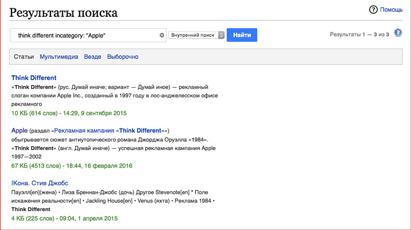Select the Везде search tab
Image resolution: width=411 pixels, height=230 pixels.
(92, 57)
